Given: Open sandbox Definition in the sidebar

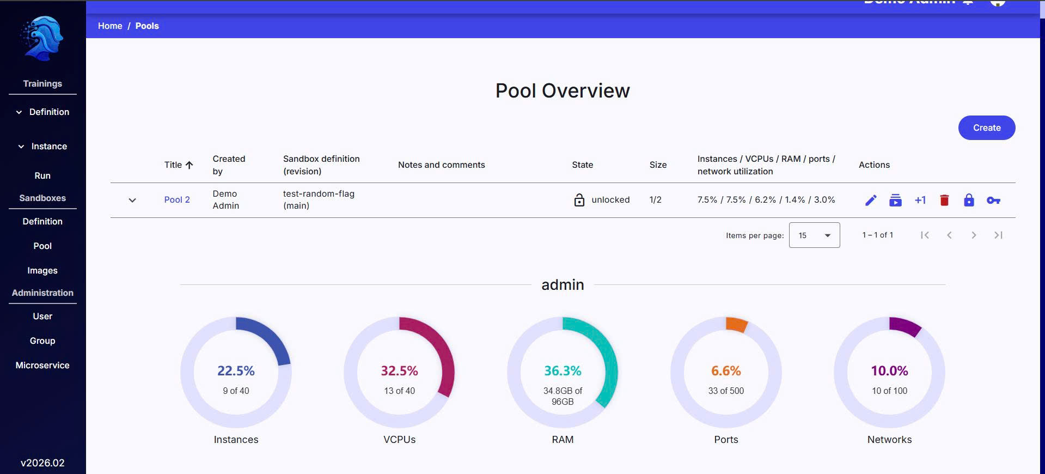Looking at the screenshot, I should pyautogui.click(x=42, y=221).
